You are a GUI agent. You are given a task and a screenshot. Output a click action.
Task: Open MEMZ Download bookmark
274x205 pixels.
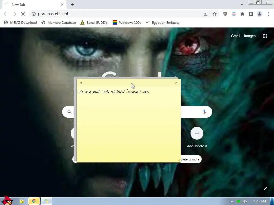click(x=20, y=23)
